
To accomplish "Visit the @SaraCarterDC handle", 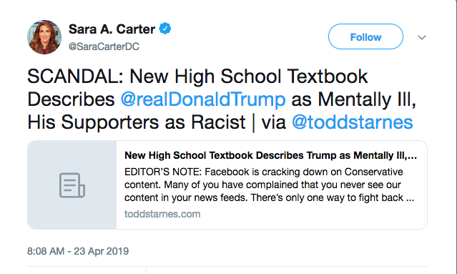I will pyautogui.click(x=104, y=47).
